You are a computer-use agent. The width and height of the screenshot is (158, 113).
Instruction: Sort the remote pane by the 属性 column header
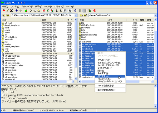[x=150, y=20]
